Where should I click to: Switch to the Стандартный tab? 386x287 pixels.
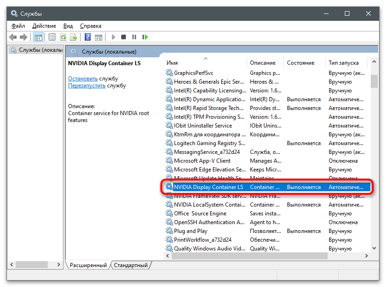131,265
